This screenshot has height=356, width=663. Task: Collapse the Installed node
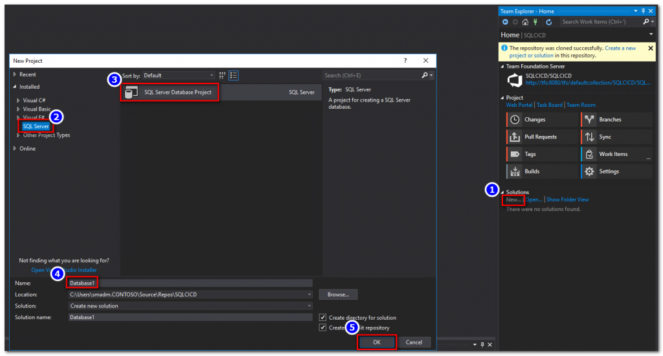pos(15,87)
